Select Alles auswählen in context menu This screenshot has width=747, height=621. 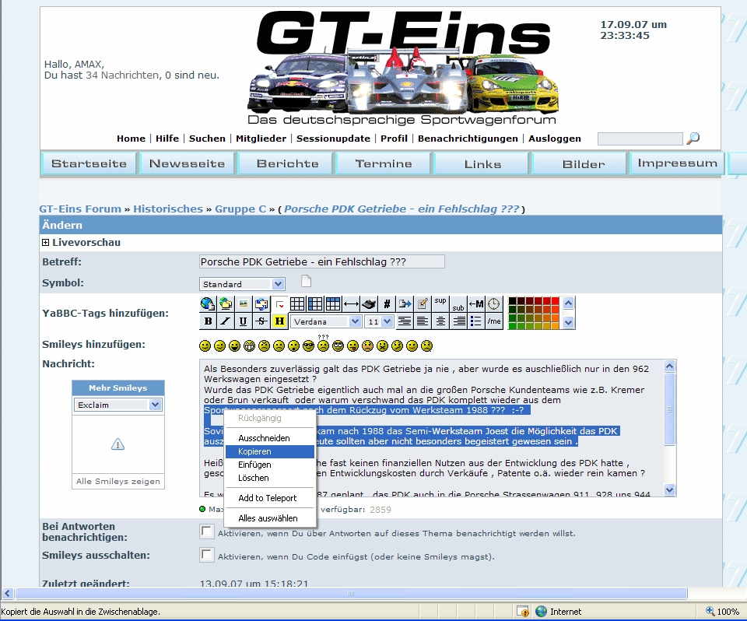click(x=268, y=518)
